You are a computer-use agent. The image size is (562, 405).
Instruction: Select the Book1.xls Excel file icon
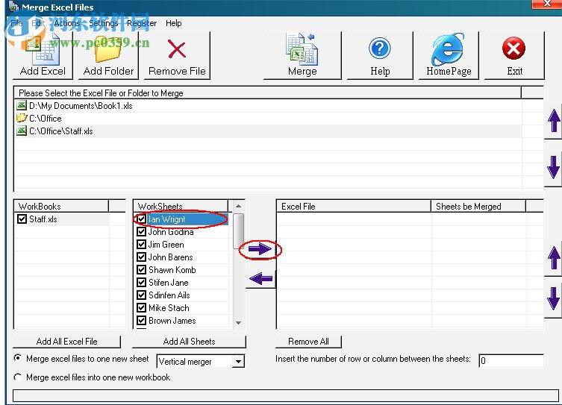pos(22,105)
